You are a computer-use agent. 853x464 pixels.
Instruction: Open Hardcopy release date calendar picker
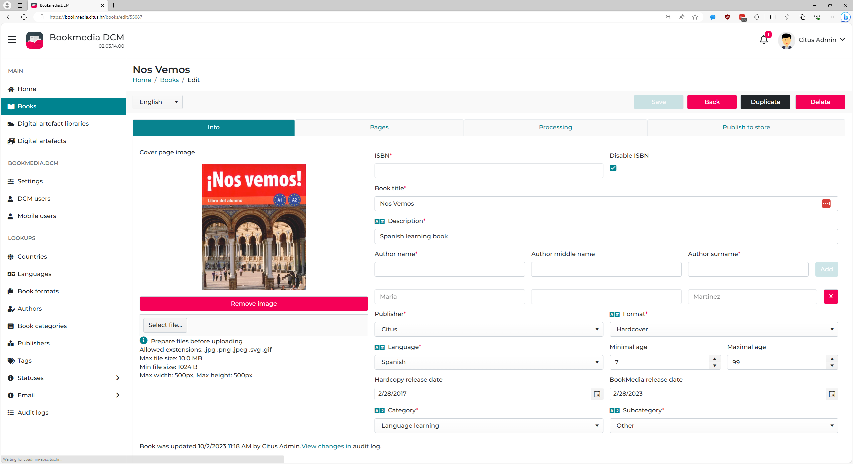click(597, 394)
